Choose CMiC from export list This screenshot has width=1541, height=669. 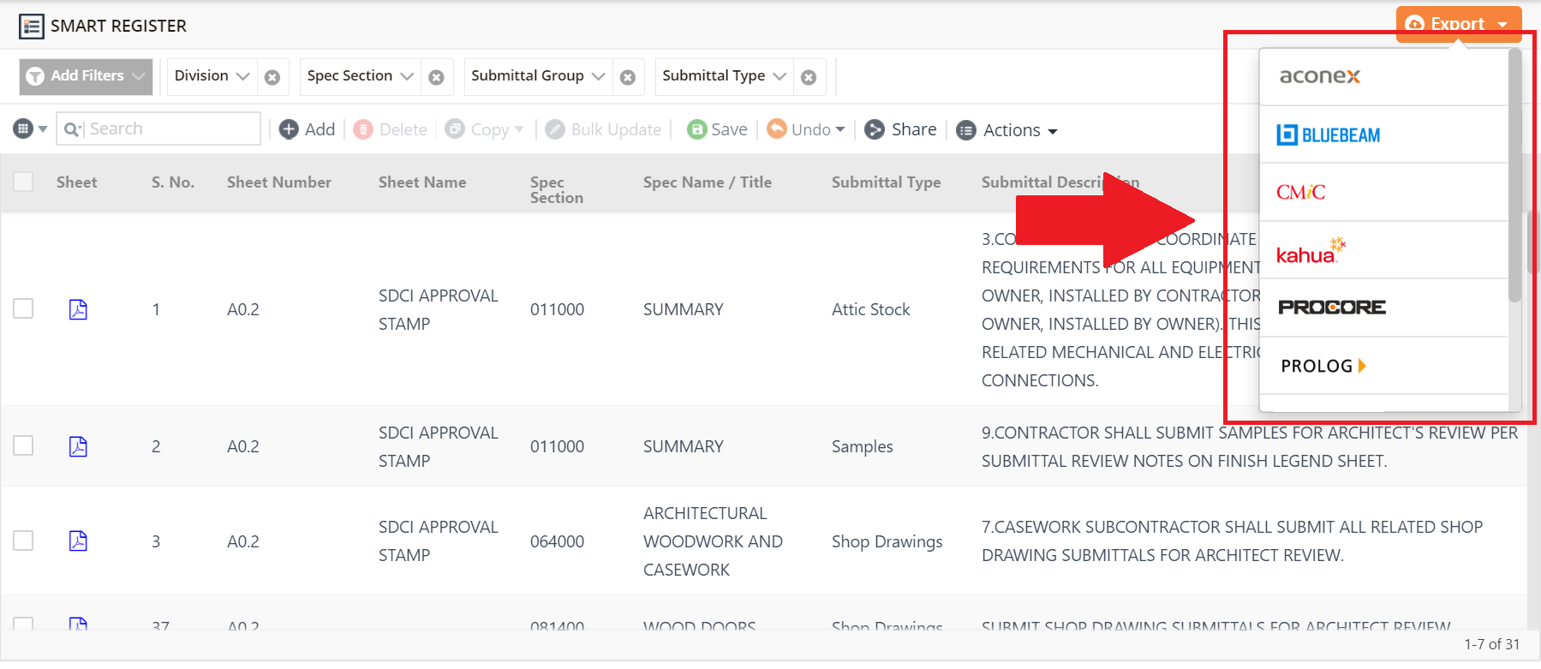pyautogui.click(x=1383, y=192)
